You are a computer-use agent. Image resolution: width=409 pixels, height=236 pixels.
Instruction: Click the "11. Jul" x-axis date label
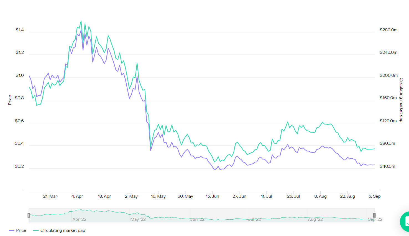(267, 196)
